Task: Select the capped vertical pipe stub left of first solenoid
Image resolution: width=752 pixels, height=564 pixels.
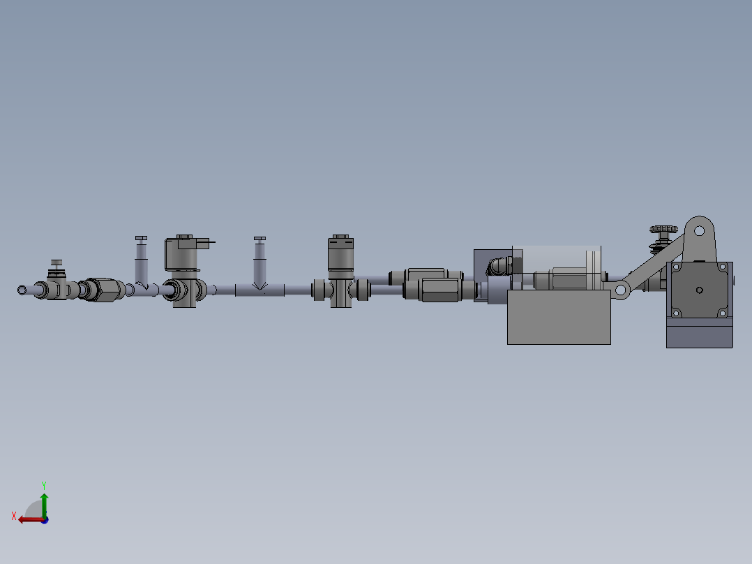Action: [x=141, y=260]
